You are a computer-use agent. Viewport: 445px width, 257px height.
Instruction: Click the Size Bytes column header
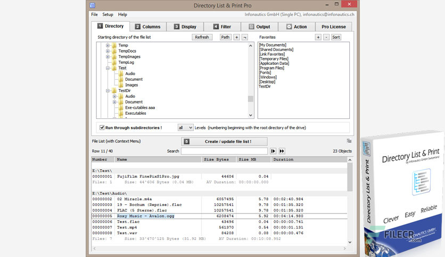click(219, 160)
